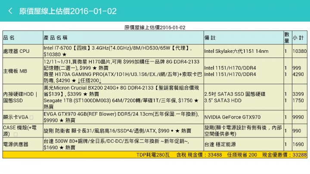Tap the back arrow in header

click(x=10, y=11)
